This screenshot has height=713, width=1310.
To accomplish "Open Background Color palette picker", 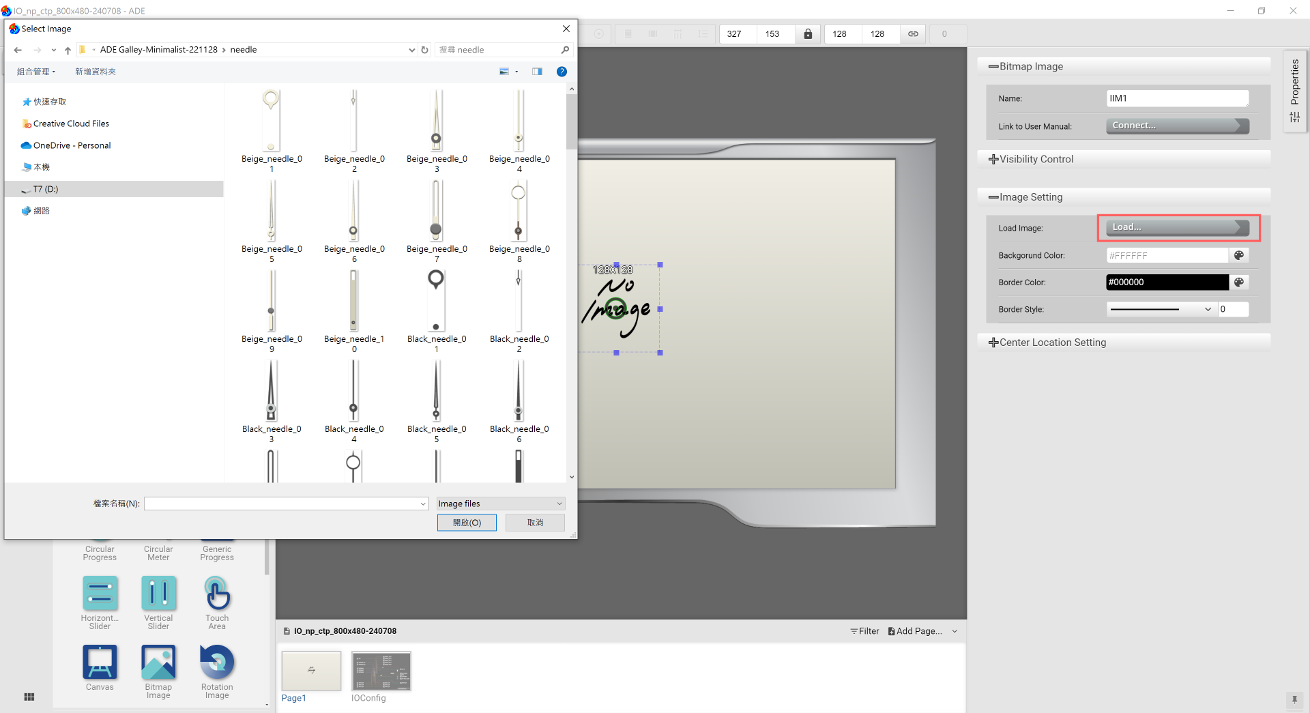I will [1239, 255].
